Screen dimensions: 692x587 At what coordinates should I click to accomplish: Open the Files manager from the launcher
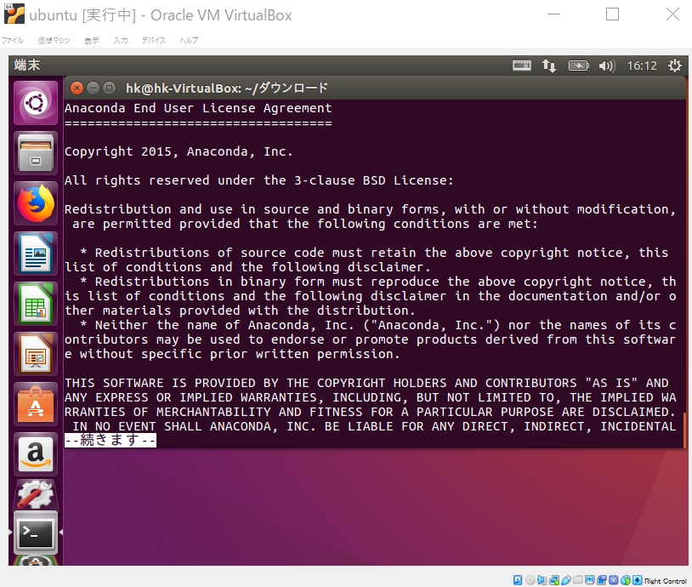[x=36, y=153]
